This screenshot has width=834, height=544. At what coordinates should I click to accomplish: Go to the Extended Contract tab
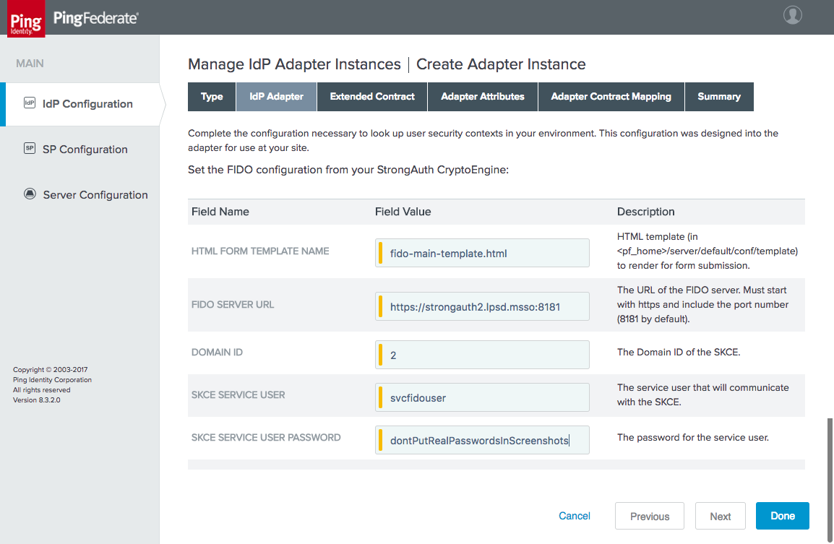[372, 97]
